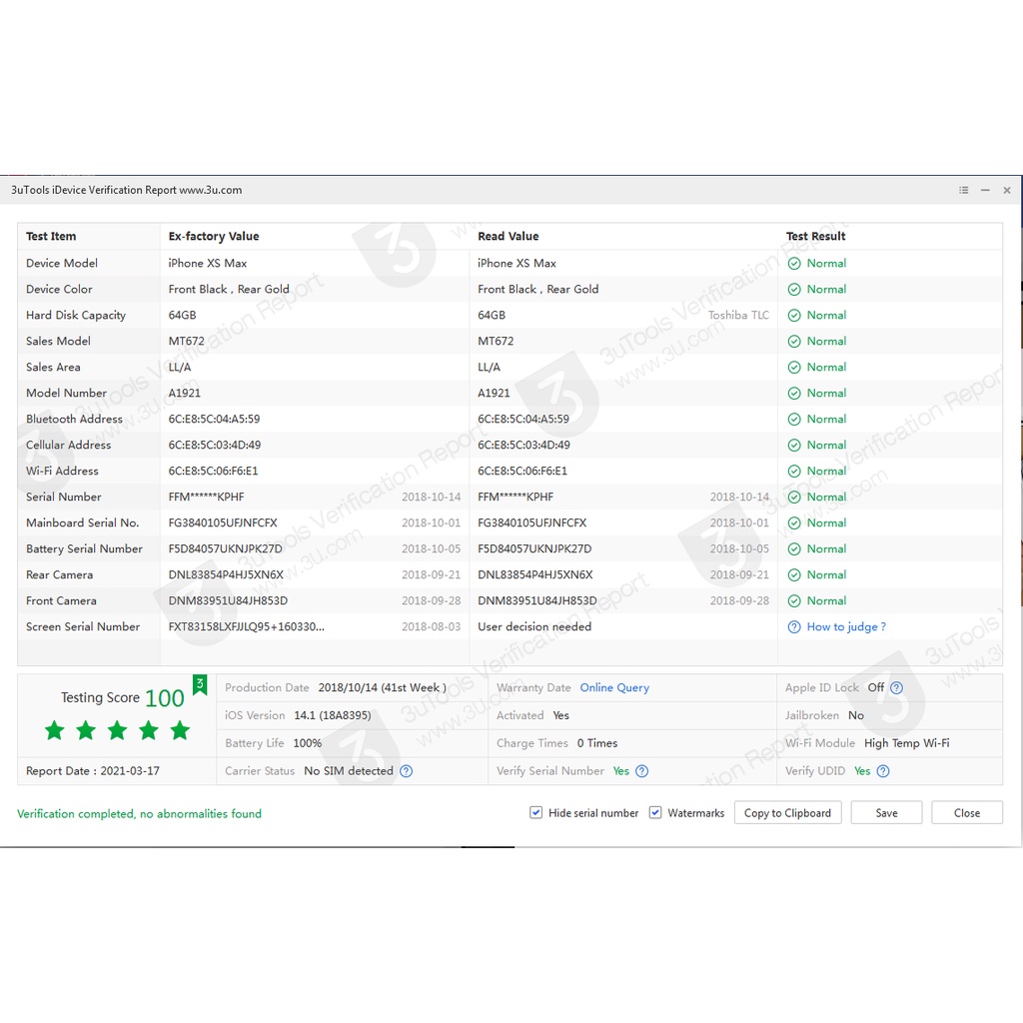This screenshot has height=1023, width=1023.
Task: Select ex-factory Model Number A1921 cell
Action: 184,394
